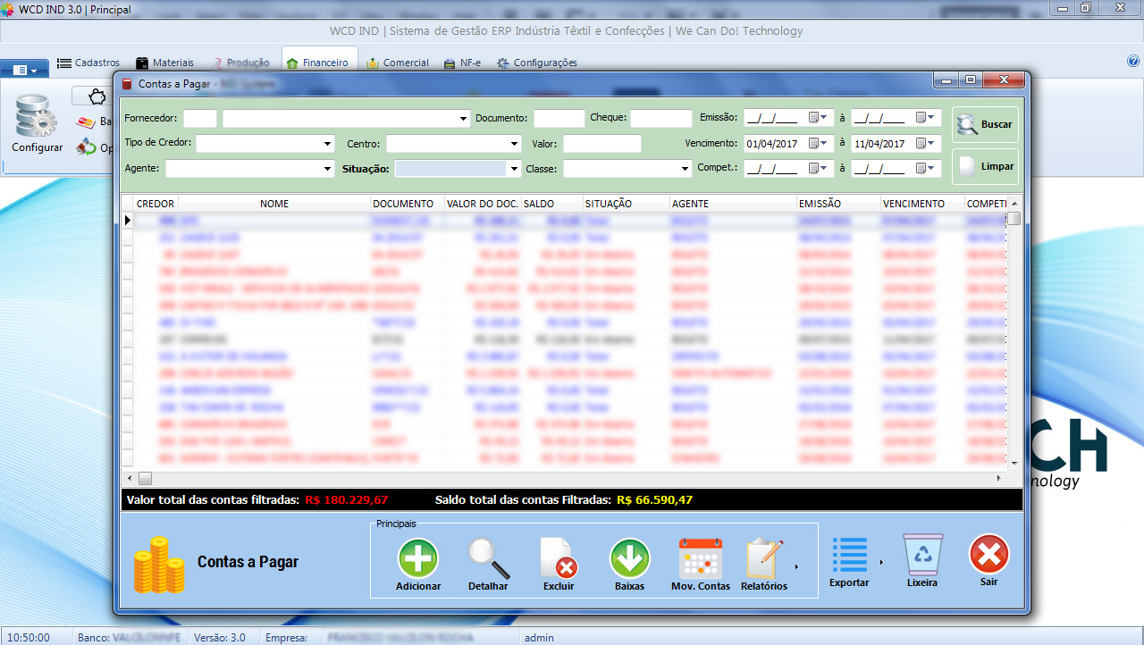Click Configurar database icon
Image resolution: width=1144 pixels, height=645 pixels.
pos(37,118)
